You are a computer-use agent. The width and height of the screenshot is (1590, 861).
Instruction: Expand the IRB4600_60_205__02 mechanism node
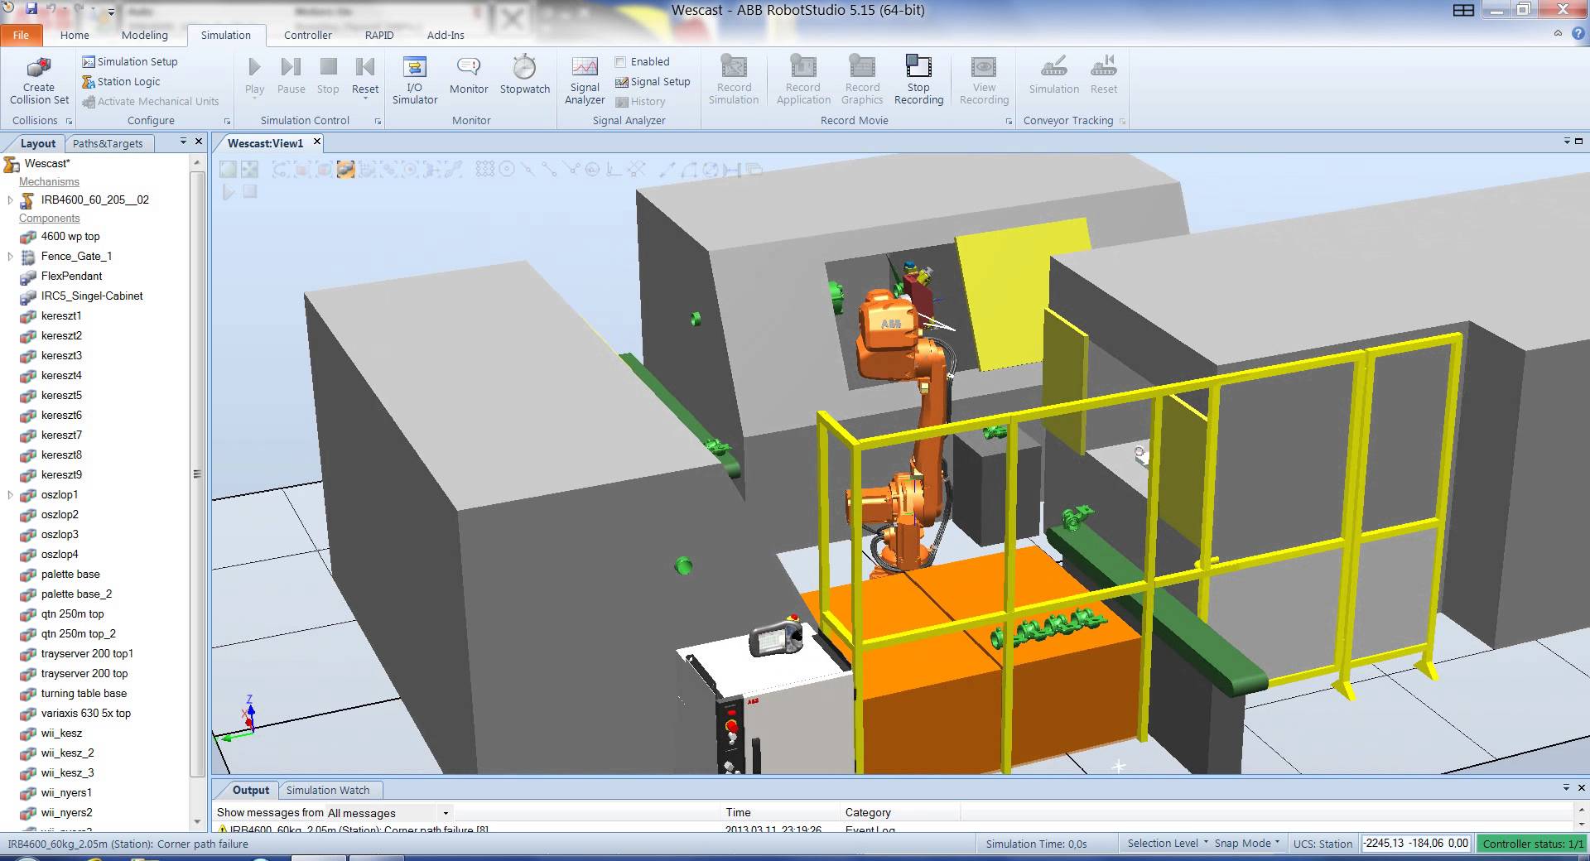coord(10,200)
